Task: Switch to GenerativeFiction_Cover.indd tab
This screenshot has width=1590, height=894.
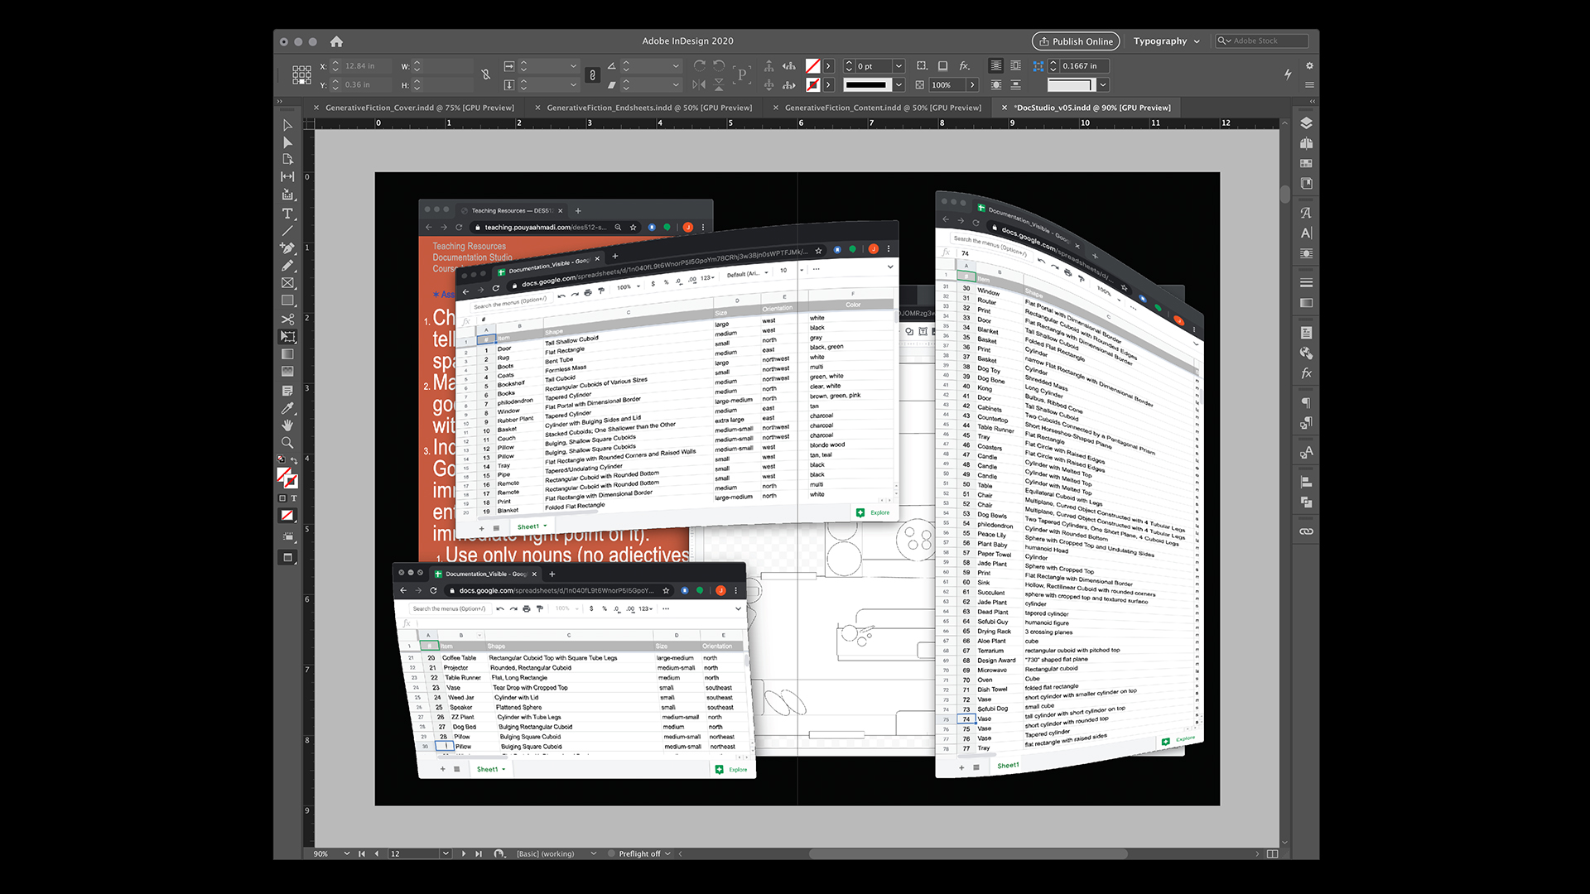Action: click(x=419, y=108)
